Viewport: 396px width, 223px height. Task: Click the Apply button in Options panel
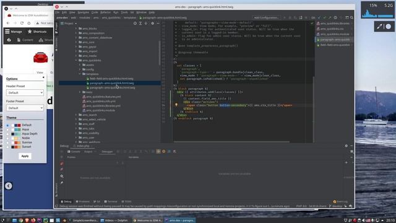click(25, 156)
